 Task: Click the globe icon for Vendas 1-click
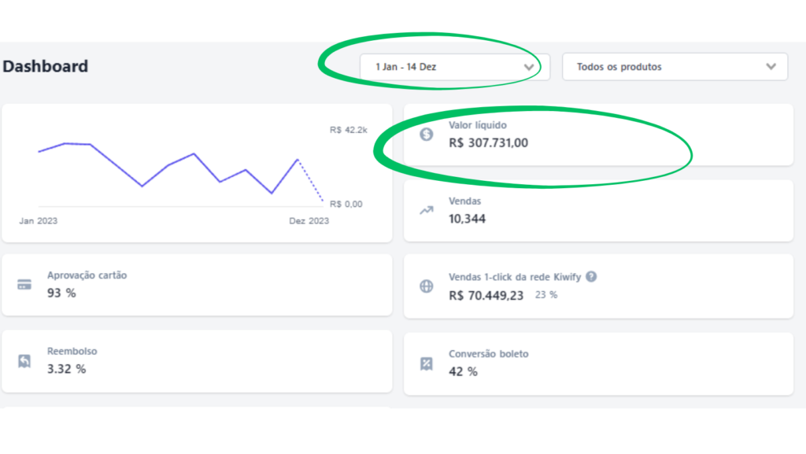coord(427,286)
